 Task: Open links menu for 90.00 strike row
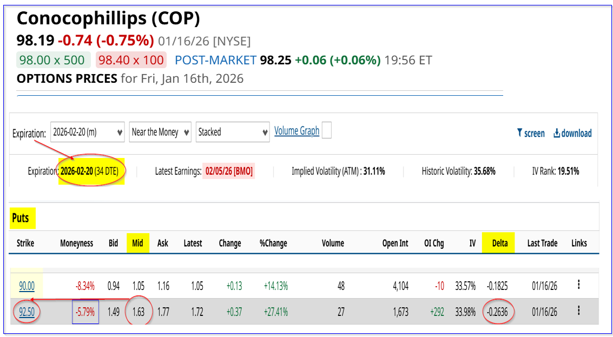tap(579, 285)
